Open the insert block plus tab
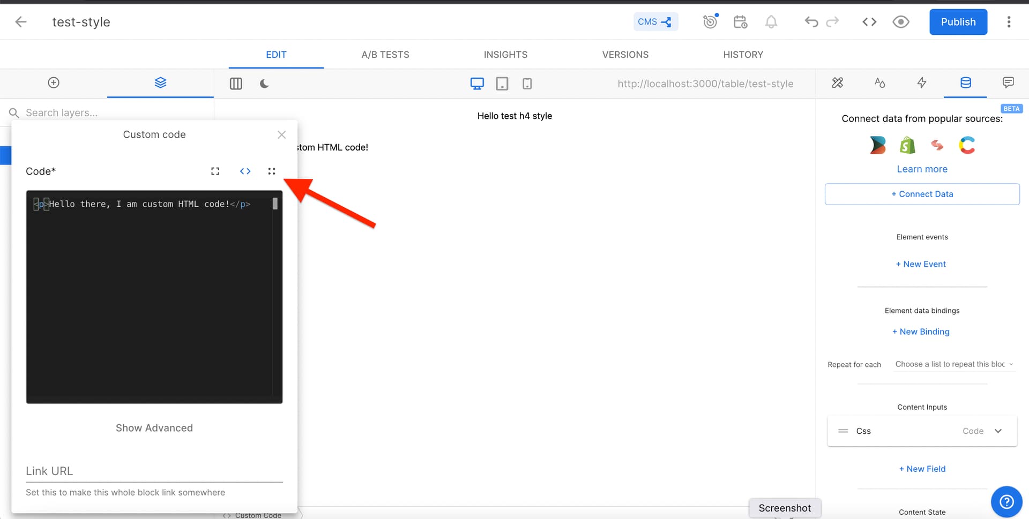This screenshot has width=1029, height=519. [x=54, y=82]
